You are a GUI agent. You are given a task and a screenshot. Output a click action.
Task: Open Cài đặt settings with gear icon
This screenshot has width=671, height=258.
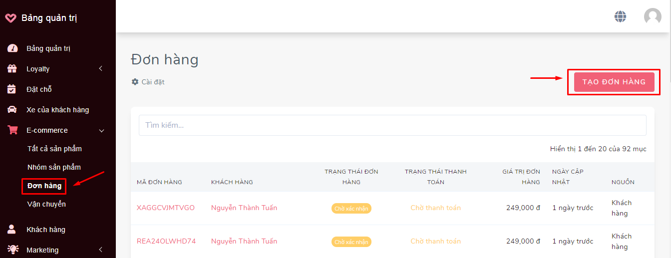coord(148,82)
